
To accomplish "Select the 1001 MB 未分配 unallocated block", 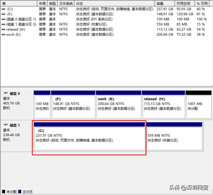I will point(198,104).
